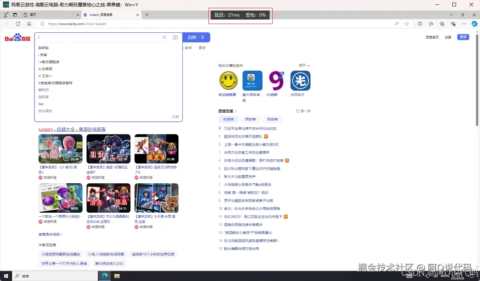Play the 猛虎王出新皮肤了 video thumbnail

pos(156,149)
